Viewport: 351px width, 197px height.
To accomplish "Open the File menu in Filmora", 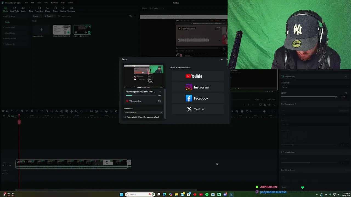I will coord(27,3).
